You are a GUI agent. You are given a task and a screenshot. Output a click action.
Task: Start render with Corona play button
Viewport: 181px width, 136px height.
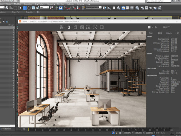tap(156, 27)
